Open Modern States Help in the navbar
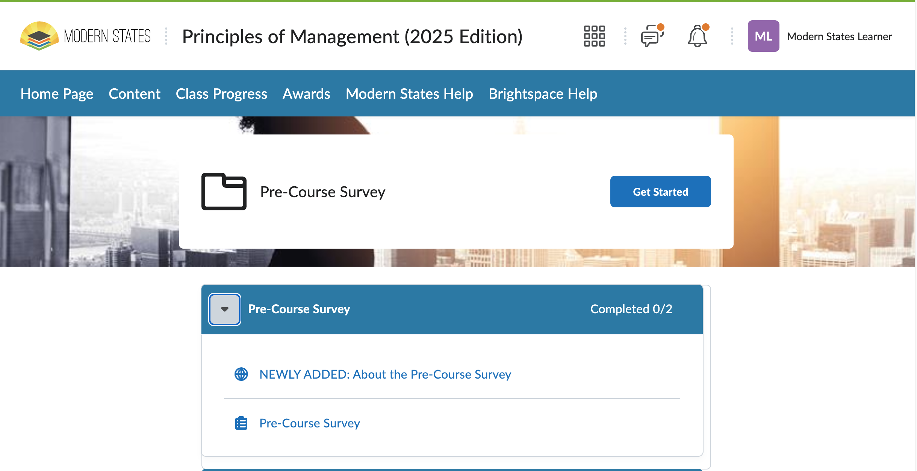 pos(409,94)
